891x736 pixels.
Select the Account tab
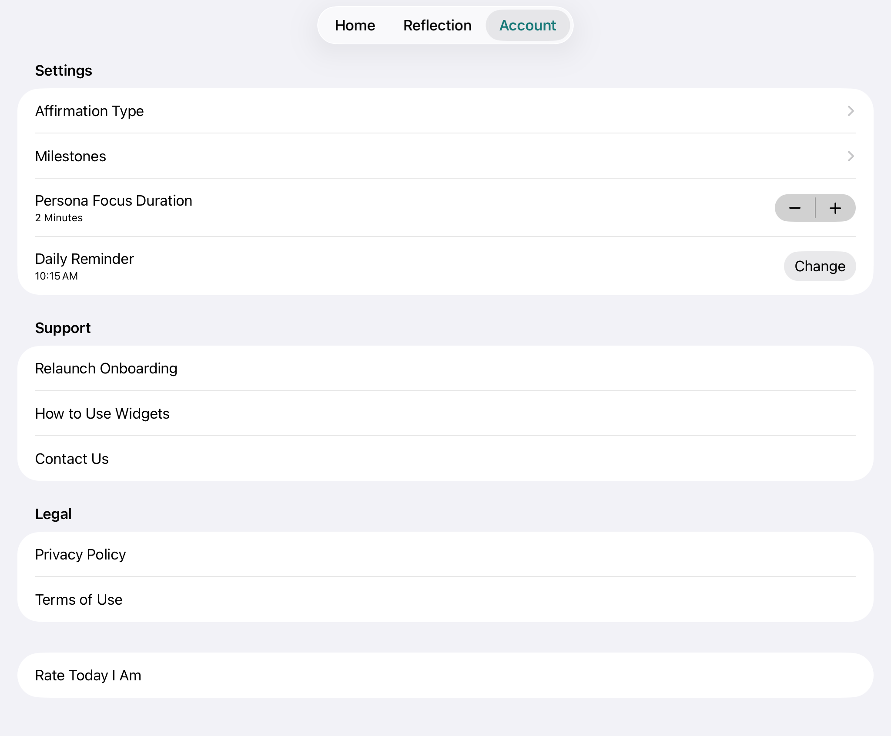tap(527, 26)
